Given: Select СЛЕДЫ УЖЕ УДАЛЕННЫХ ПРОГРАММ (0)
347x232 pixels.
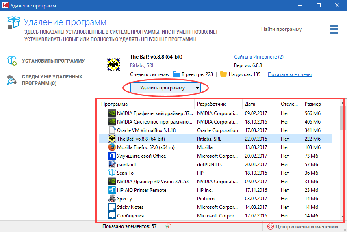Looking at the screenshot, I should pos(52,80).
